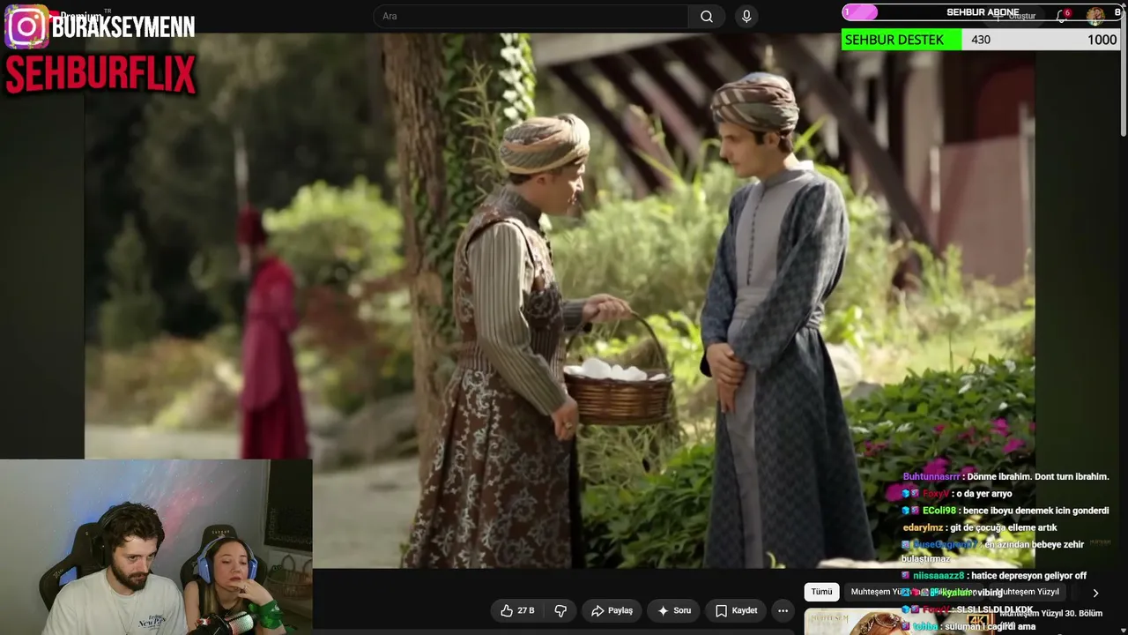
Task: Click the Instagram logo in overlay
Action: click(x=26, y=26)
